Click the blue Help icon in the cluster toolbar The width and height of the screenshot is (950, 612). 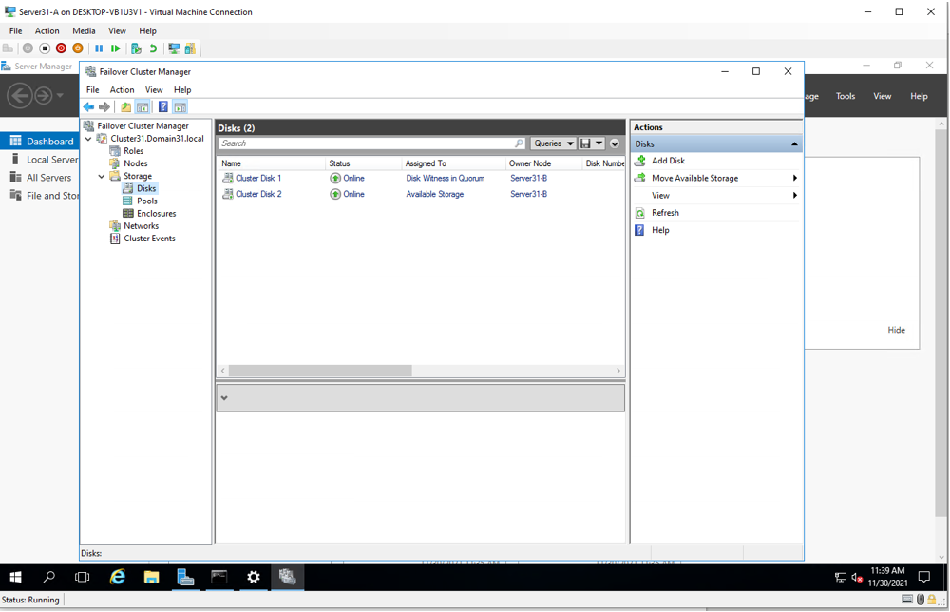163,107
